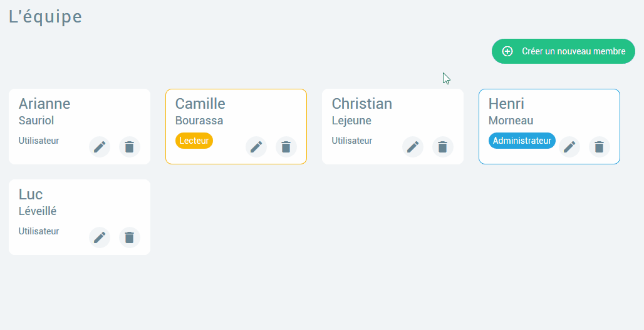Click the blue Administrateur badge
644x330 pixels.
coord(522,141)
